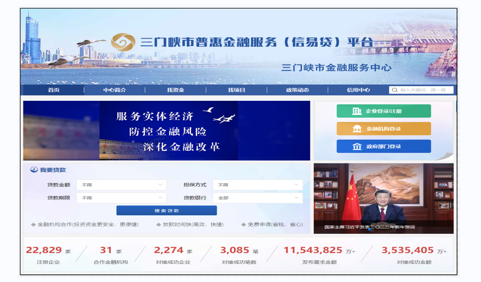Expand the 担保方式 dropdown
The image size is (481, 282).
click(x=257, y=185)
